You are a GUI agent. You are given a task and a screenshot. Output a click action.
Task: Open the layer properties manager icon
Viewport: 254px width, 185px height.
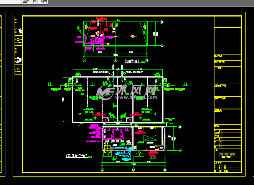[26, 1]
